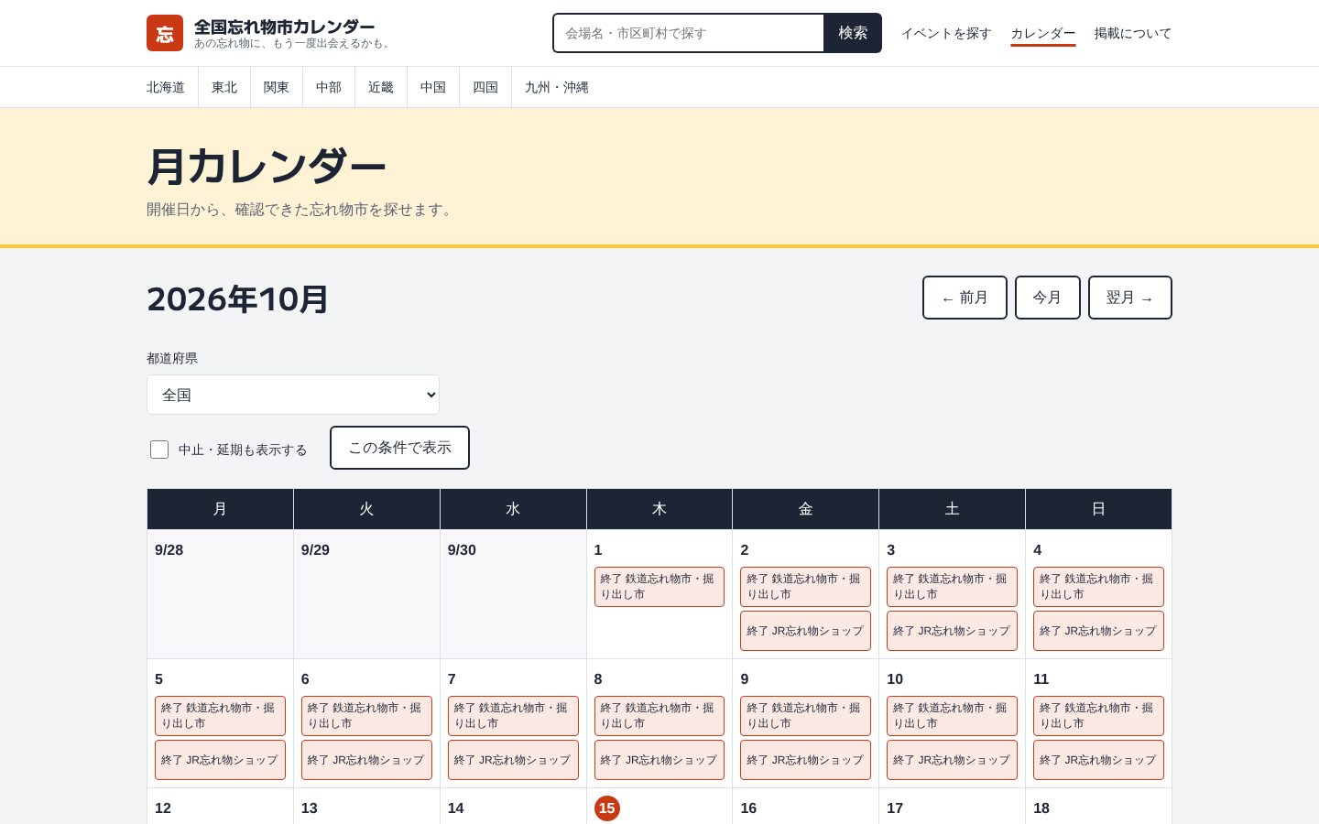Image resolution: width=1319 pixels, height=824 pixels.
Task: Click the 9/30 date cell label
Action: [462, 550]
